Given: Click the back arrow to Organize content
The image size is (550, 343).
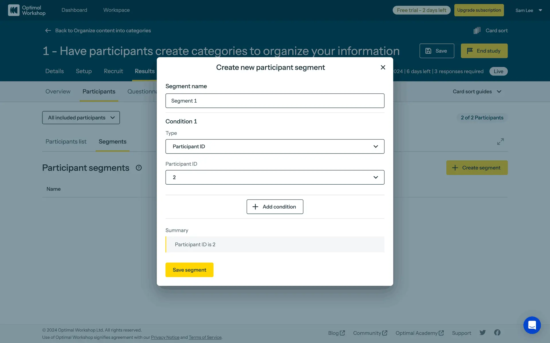Looking at the screenshot, I should coord(48,31).
